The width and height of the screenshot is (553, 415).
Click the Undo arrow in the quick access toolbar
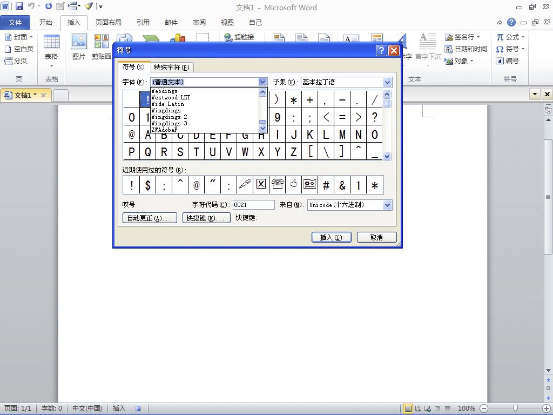point(31,6)
